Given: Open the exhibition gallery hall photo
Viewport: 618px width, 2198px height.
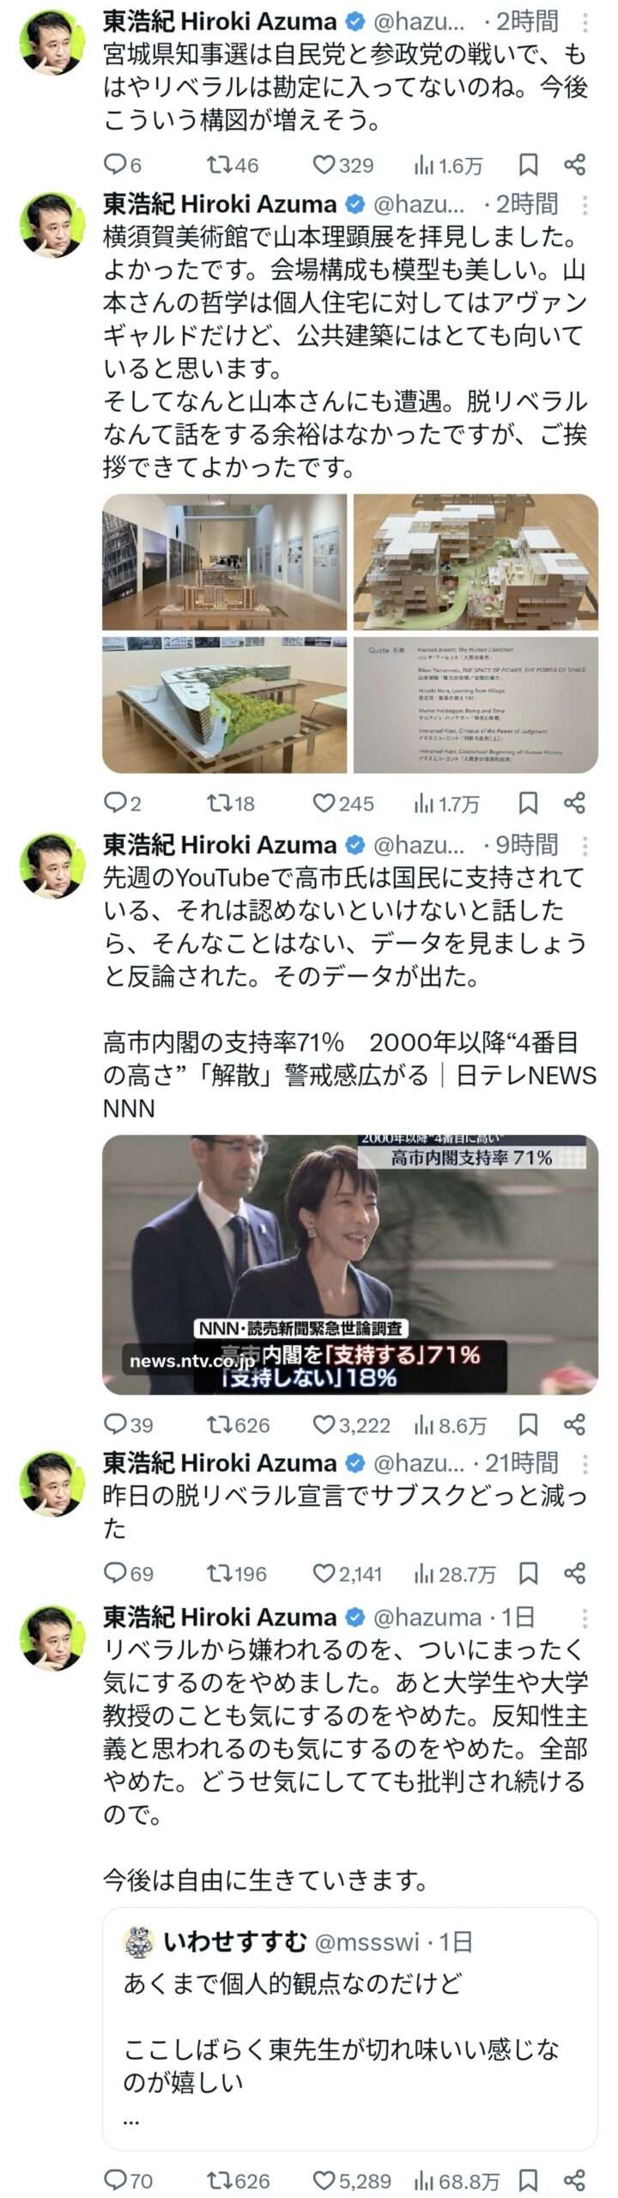Looking at the screenshot, I should (225, 562).
